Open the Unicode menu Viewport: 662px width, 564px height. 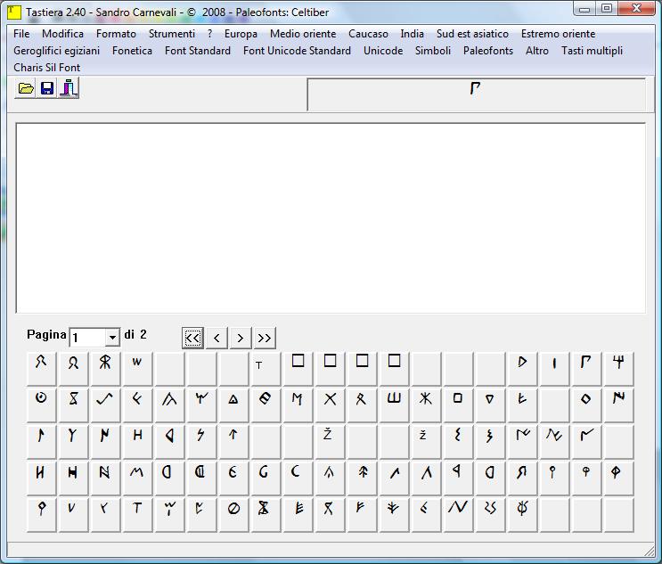coord(383,51)
